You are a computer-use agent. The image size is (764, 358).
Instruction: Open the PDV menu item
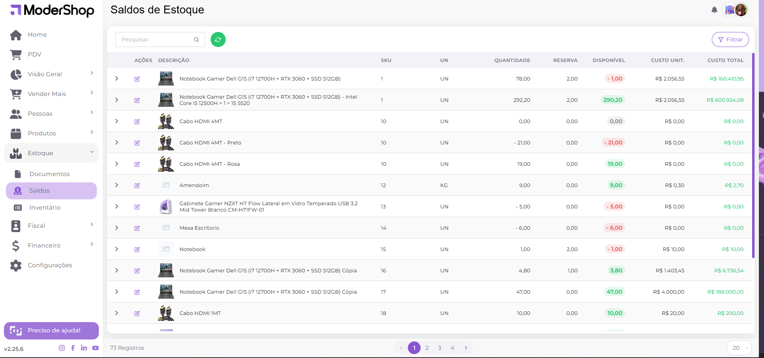tap(51, 54)
